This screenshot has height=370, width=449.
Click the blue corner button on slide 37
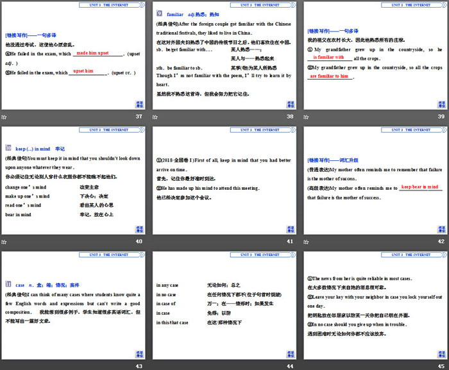coord(139,104)
